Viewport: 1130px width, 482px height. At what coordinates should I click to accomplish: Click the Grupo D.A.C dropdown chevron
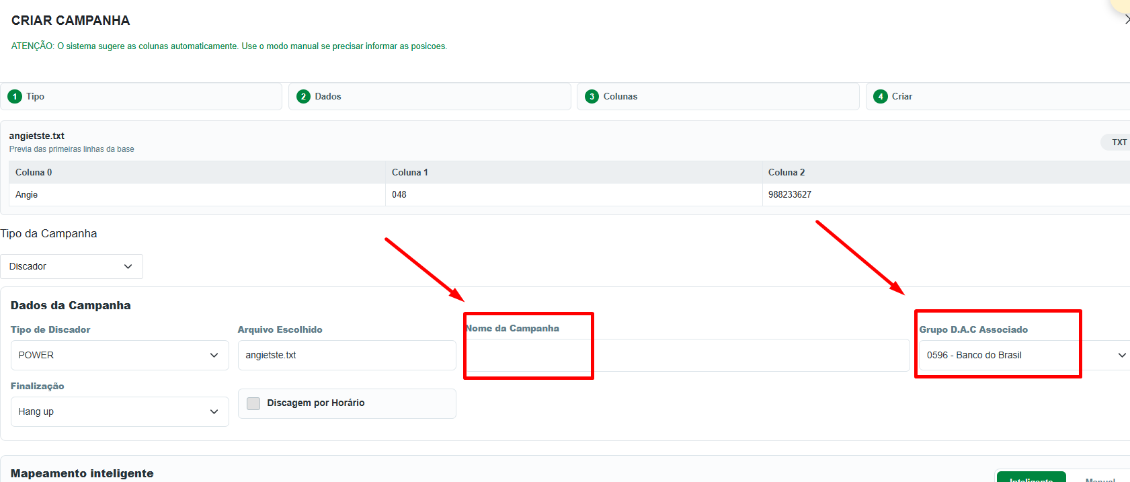click(1122, 356)
